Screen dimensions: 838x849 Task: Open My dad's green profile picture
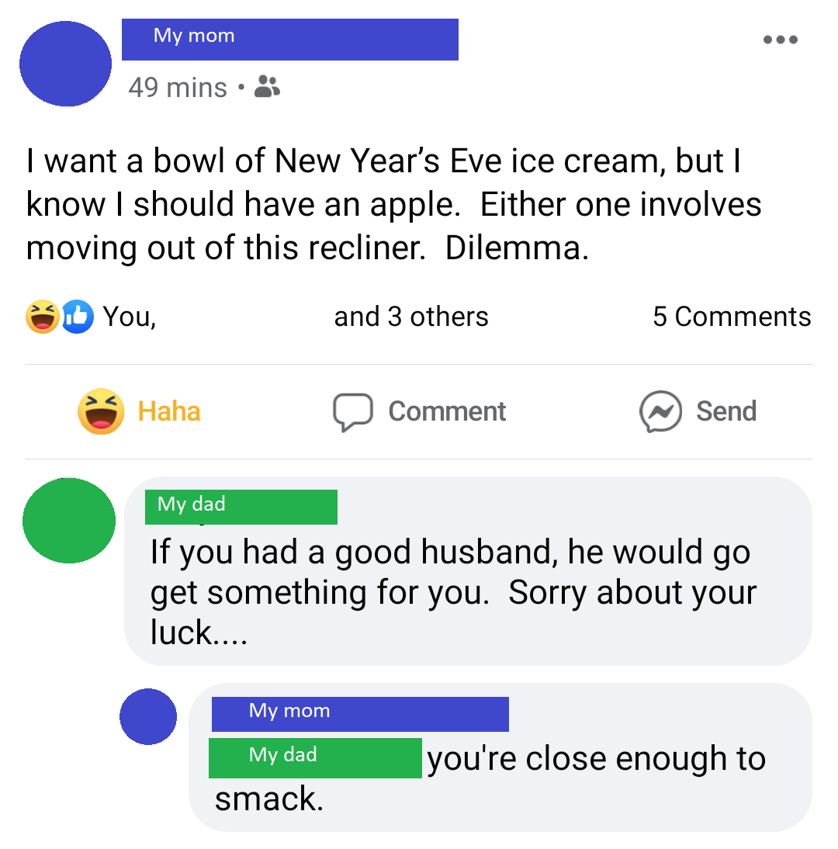(x=69, y=520)
